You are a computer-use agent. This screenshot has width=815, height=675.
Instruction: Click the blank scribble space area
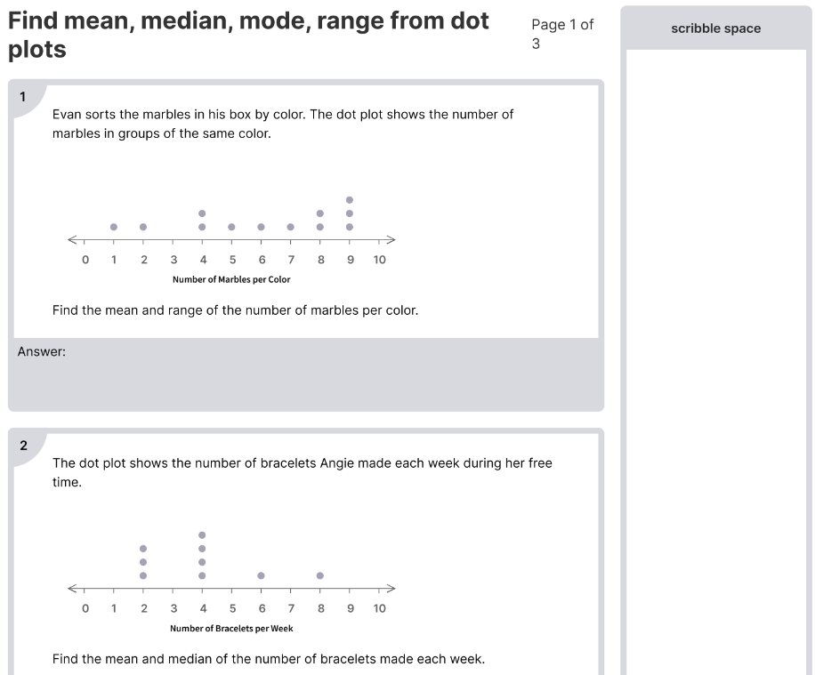pyautogui.click(x=715, y=356)
